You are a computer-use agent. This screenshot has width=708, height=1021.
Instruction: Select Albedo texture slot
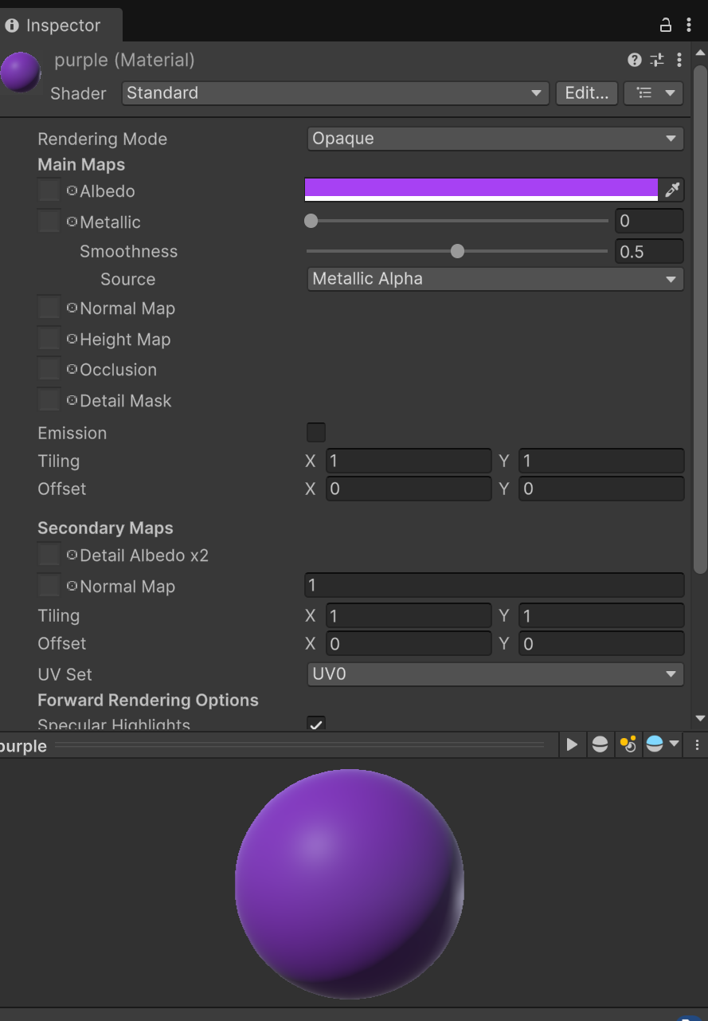(x=49, y=190)
